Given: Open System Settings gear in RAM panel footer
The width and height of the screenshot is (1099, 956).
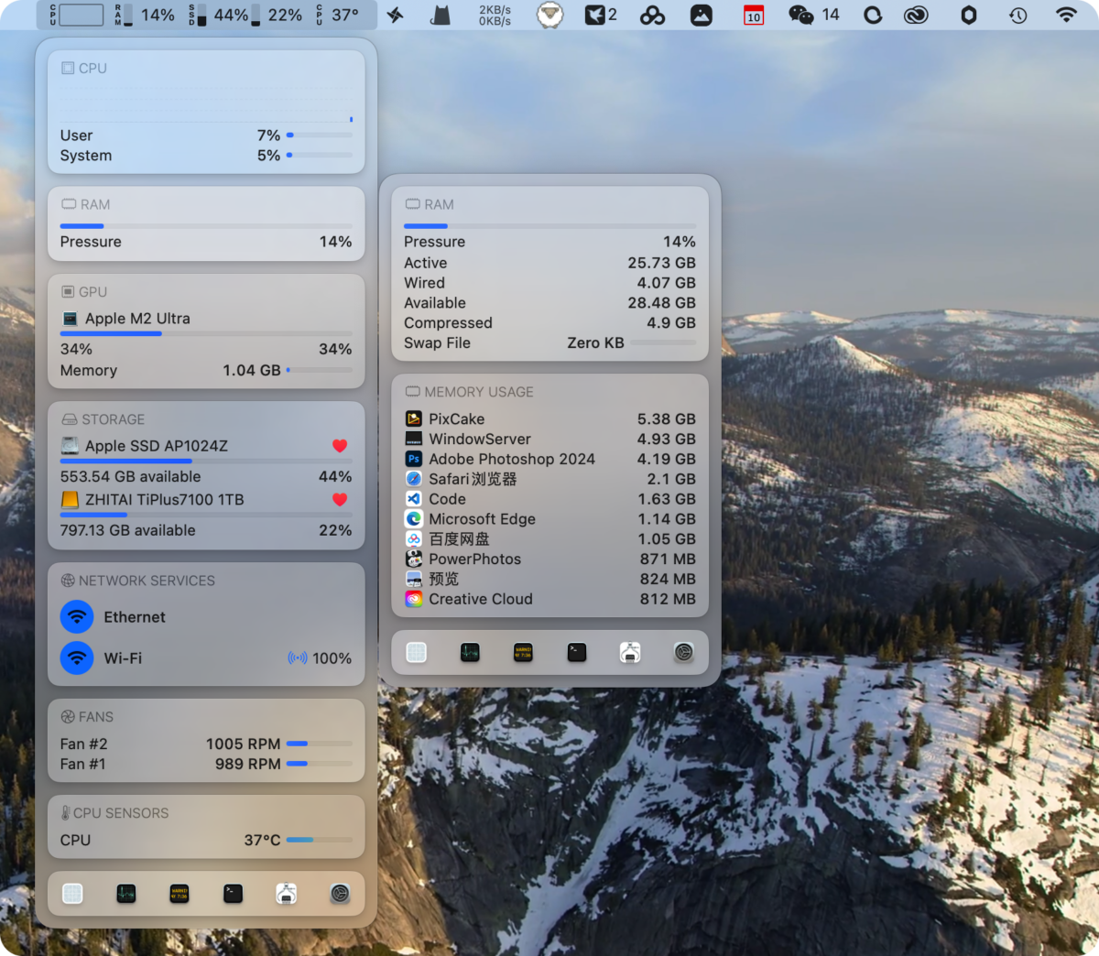Looking at the screenshot, I should pyautogui.click(x=683, y=652).
